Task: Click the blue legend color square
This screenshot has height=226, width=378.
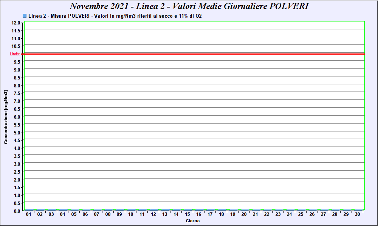Action: click(x=24, y=16)
